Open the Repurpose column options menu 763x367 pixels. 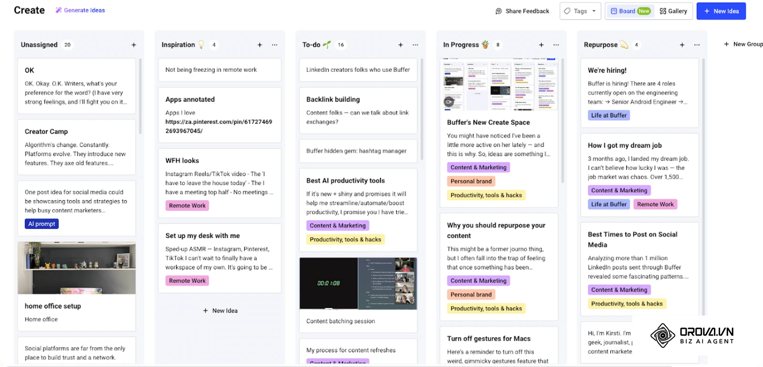coord(697,45)
